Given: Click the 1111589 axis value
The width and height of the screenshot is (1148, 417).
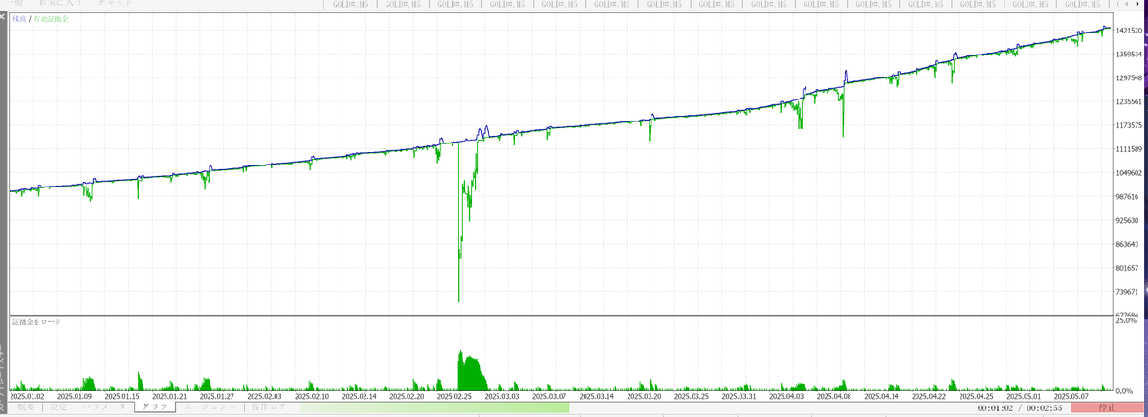Looking at the screenshot, I should tap(1131, 150).
